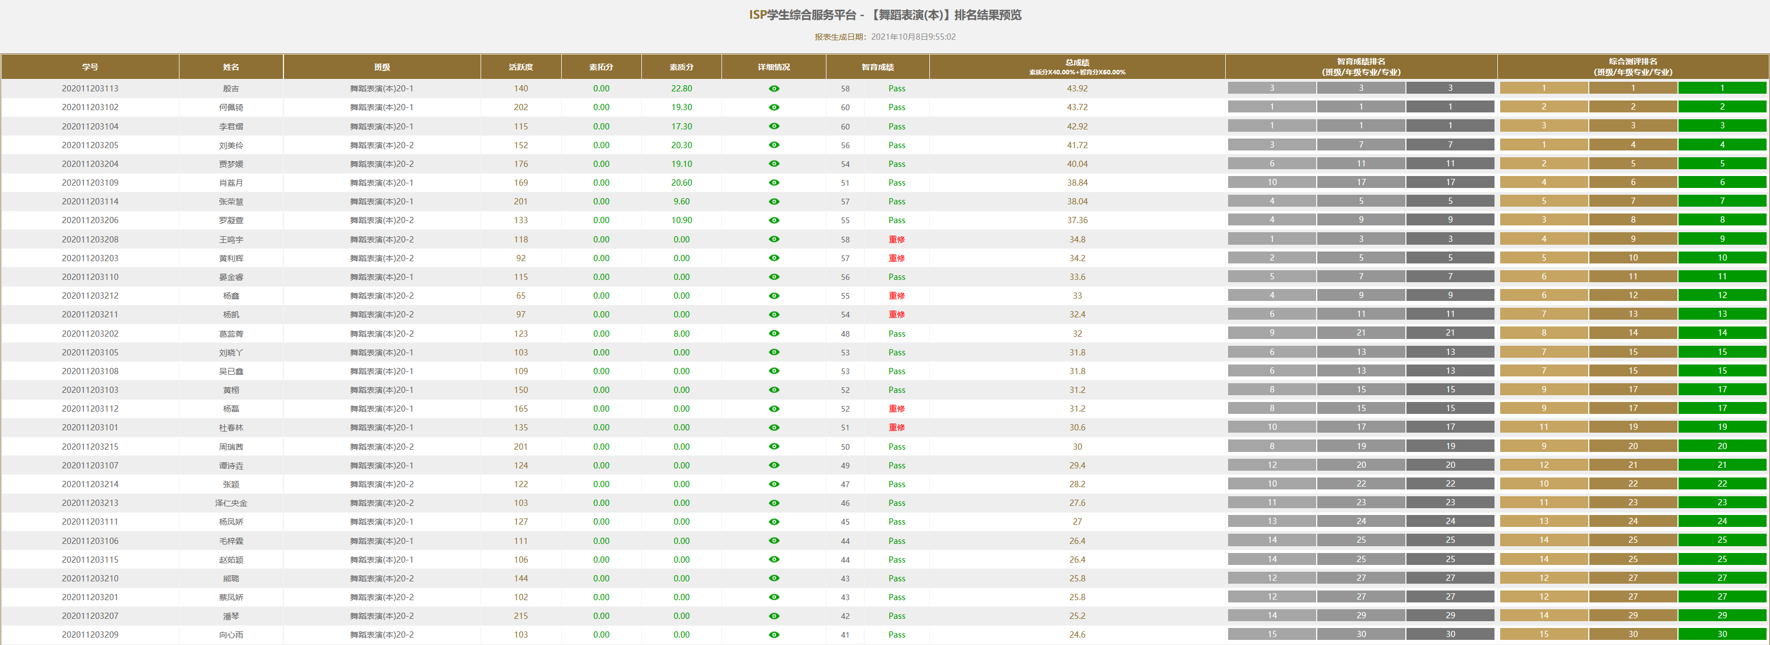1770x645 pixels.
Task: Click dark gray academic rank 17 for 肖荔月
Action: [x=1450, y=182]
